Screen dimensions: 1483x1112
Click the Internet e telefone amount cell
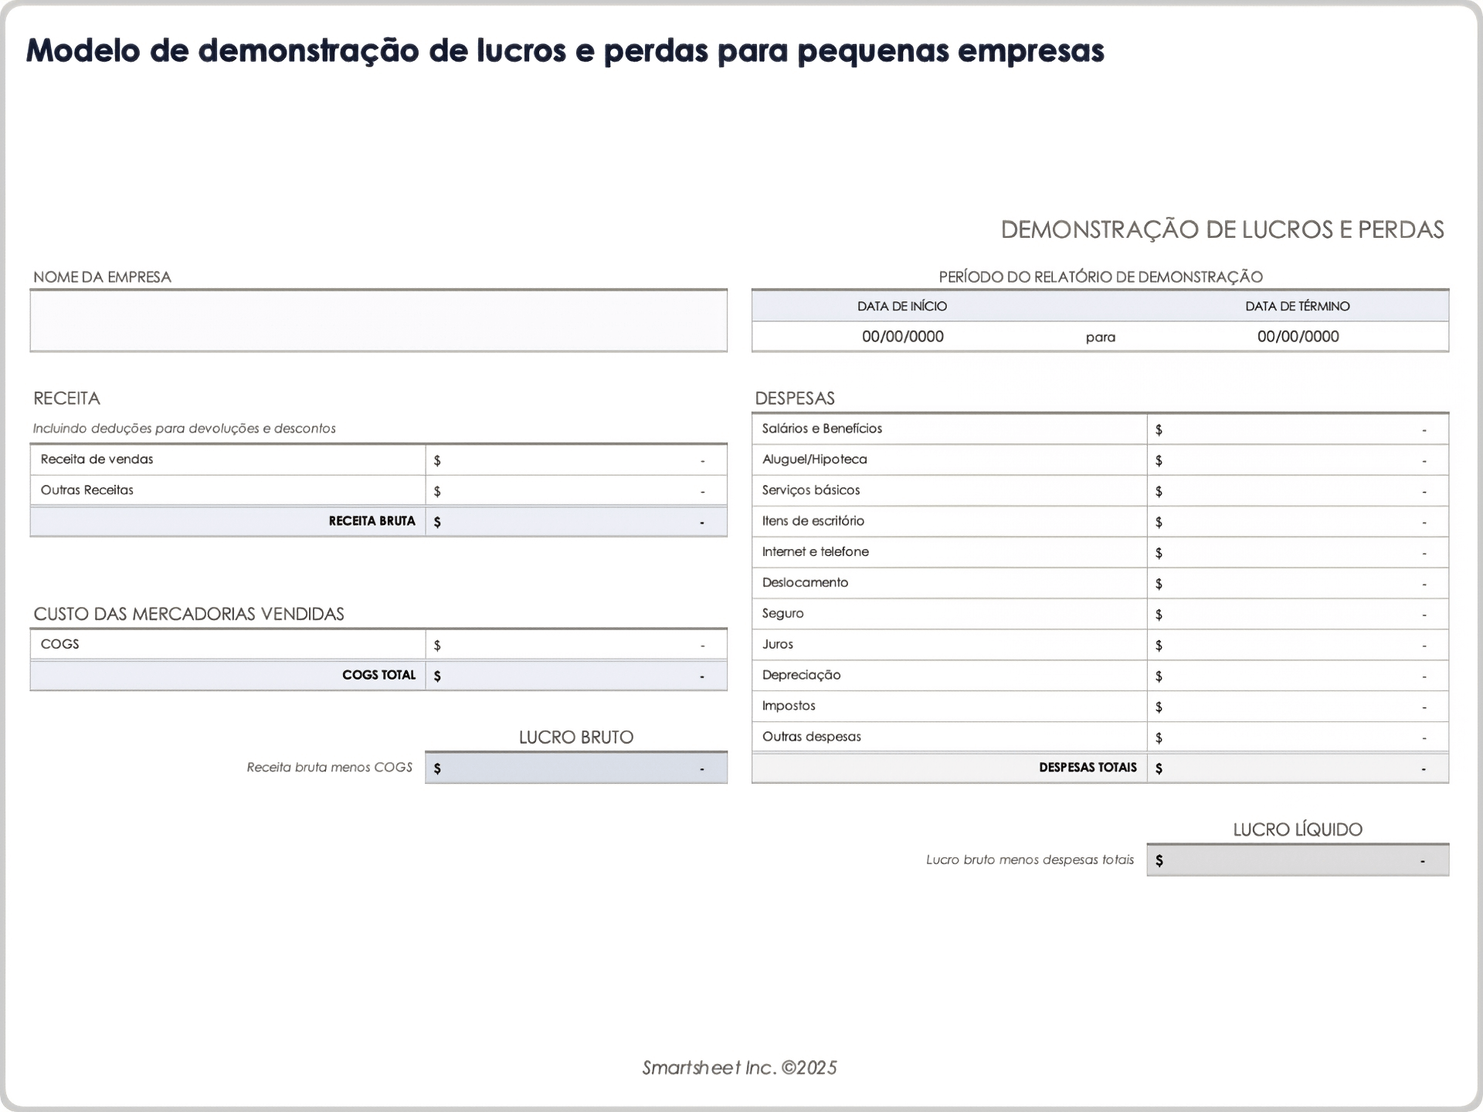1298,551
